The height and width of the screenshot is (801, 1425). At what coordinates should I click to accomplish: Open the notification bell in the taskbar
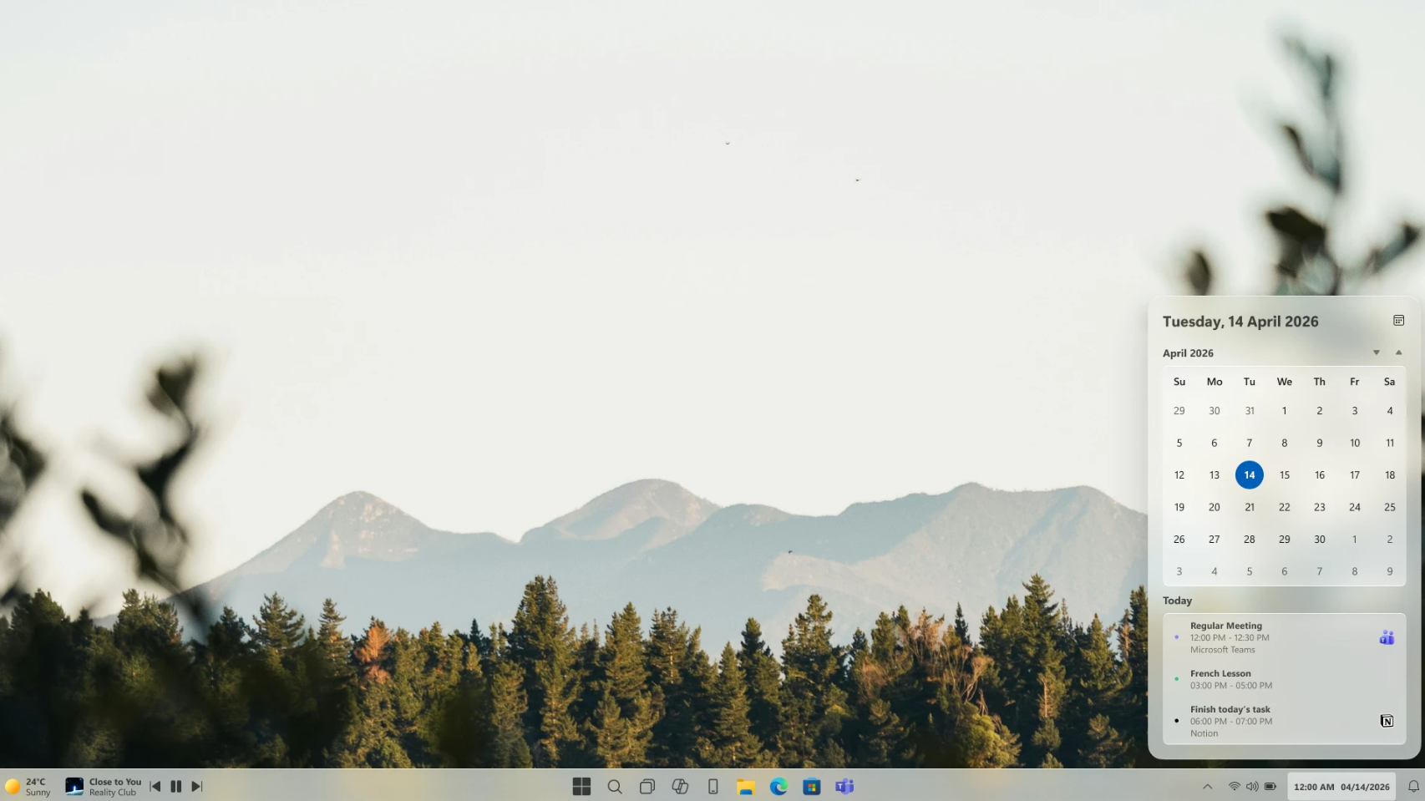[x=1413, y=786]
